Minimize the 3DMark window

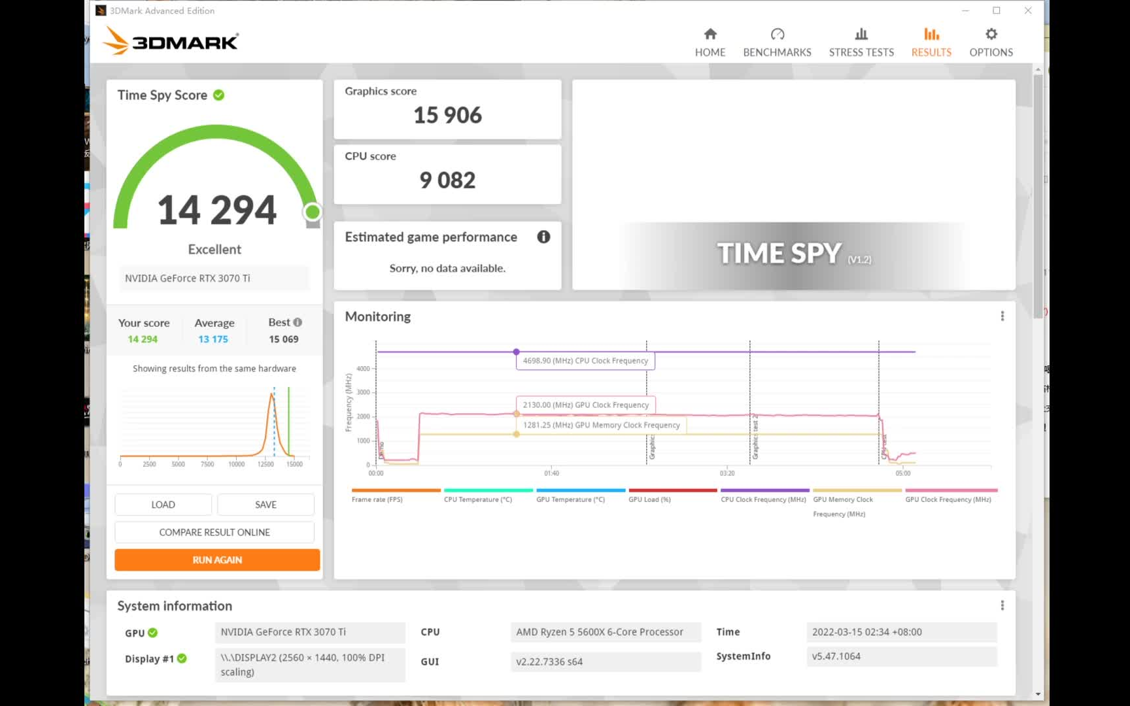pyautogui.click(x=965, y=10)
